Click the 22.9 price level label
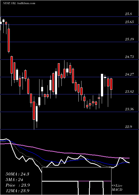The image size is (139, 195). (128, 127)
